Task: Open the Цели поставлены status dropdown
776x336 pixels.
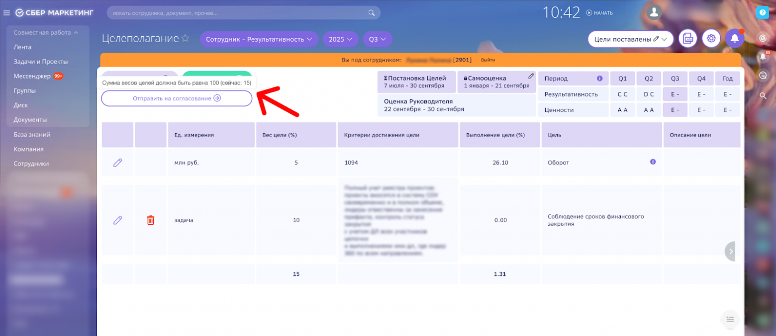Action: pyautogui.click(x=630, y=38)
